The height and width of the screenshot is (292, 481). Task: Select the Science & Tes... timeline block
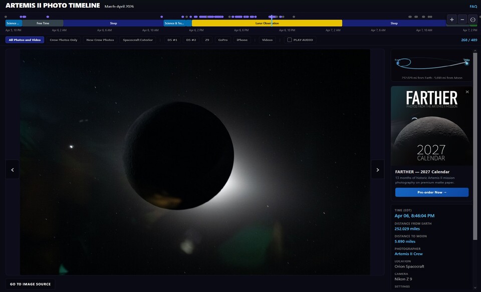[174, 24]
